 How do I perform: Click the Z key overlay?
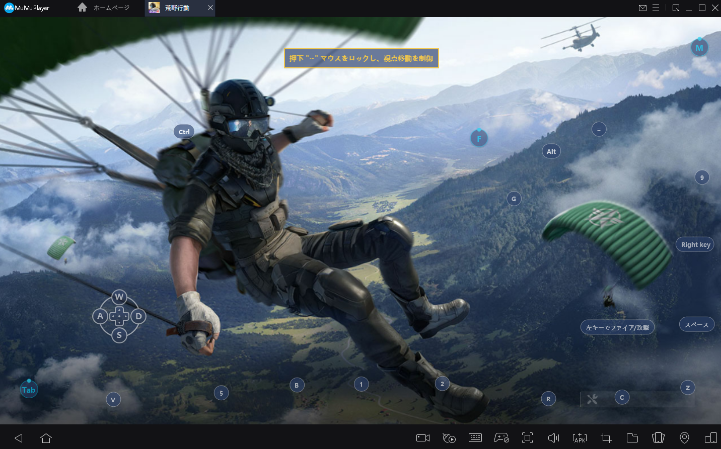(x=688, y=388)
